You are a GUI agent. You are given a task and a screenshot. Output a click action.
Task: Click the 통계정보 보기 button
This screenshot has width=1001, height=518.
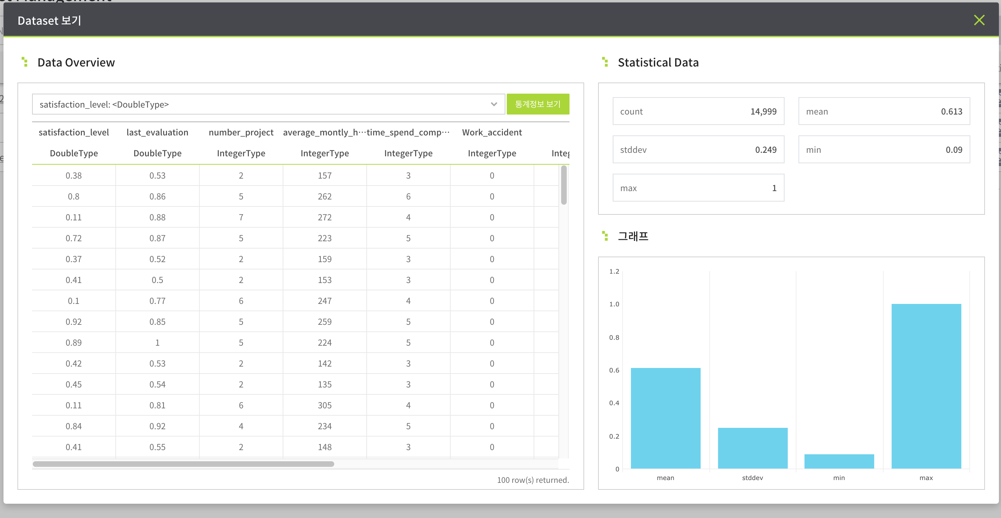[x=538, y=104]
